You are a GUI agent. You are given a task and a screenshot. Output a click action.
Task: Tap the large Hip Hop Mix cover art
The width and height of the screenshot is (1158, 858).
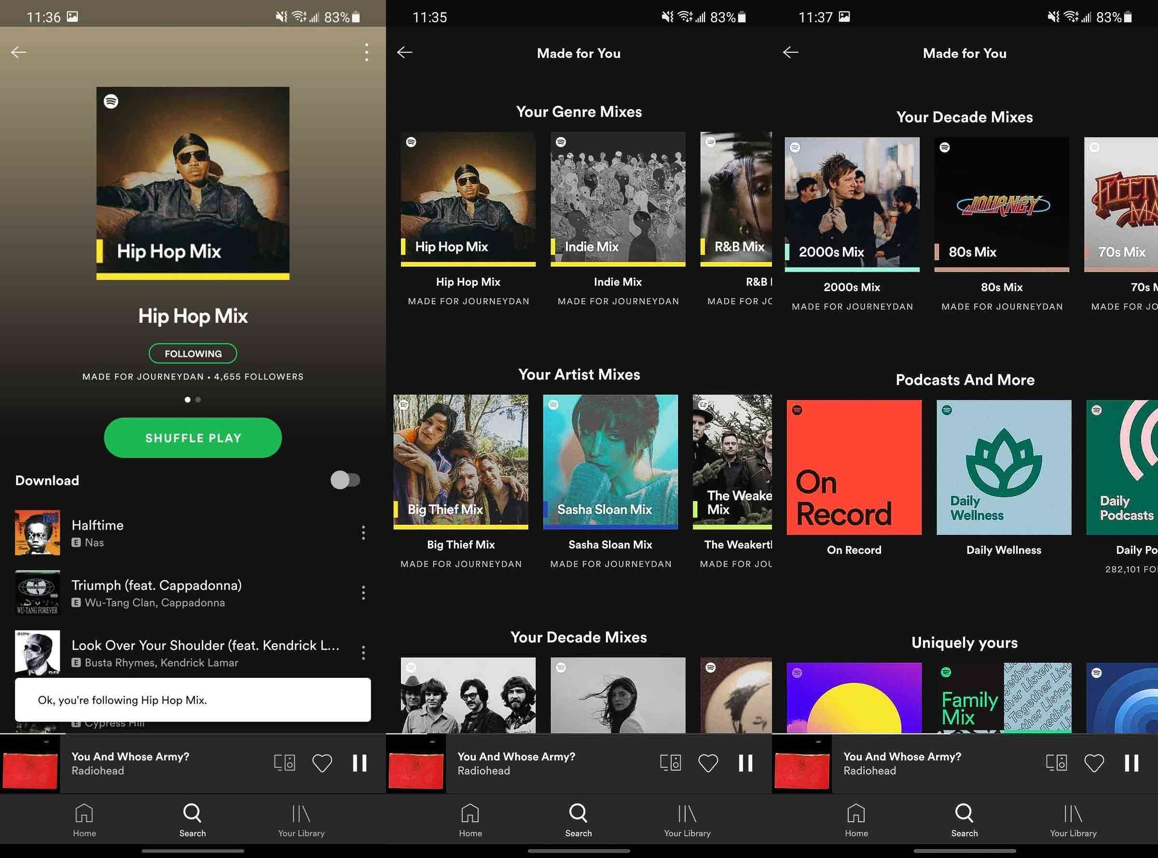(193, 183)
